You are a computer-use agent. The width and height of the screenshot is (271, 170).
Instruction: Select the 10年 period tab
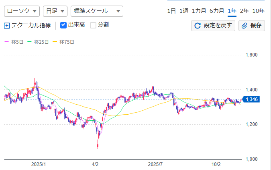point(259,11)
